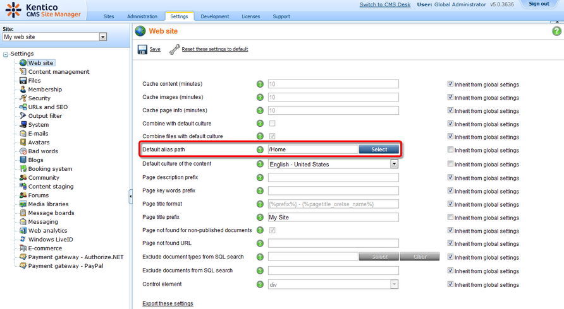Click help icon next to Page title prefix
This screenshot has width=564, height=309.
260,217
